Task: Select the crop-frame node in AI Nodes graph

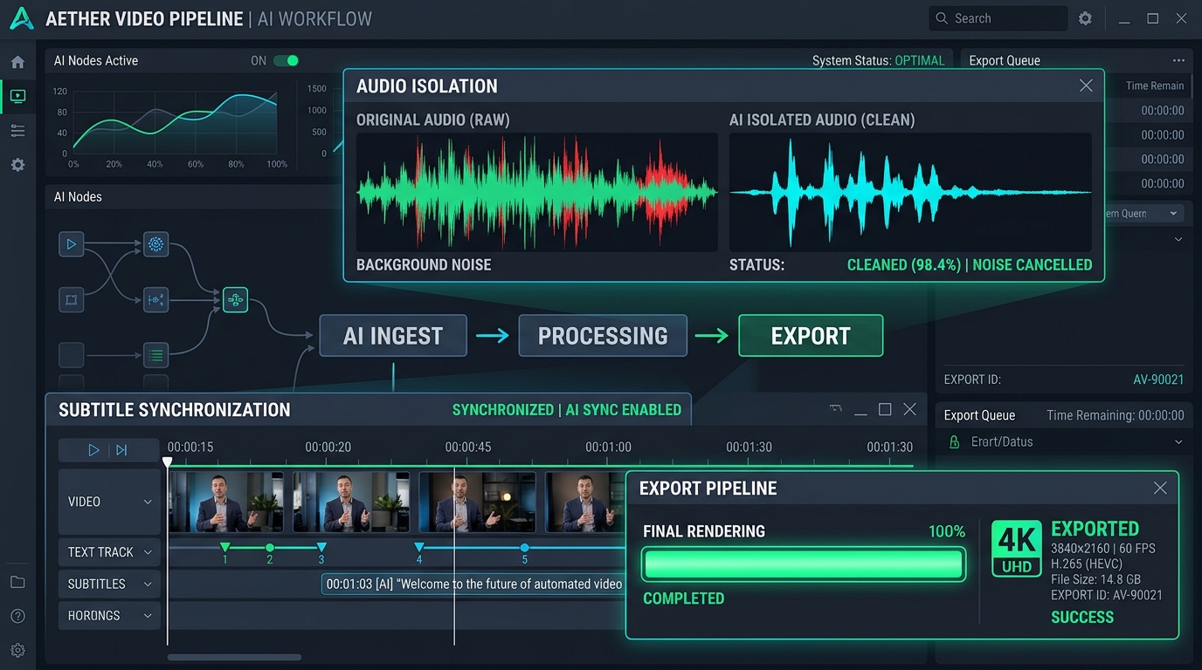Action: coord(72,300)
